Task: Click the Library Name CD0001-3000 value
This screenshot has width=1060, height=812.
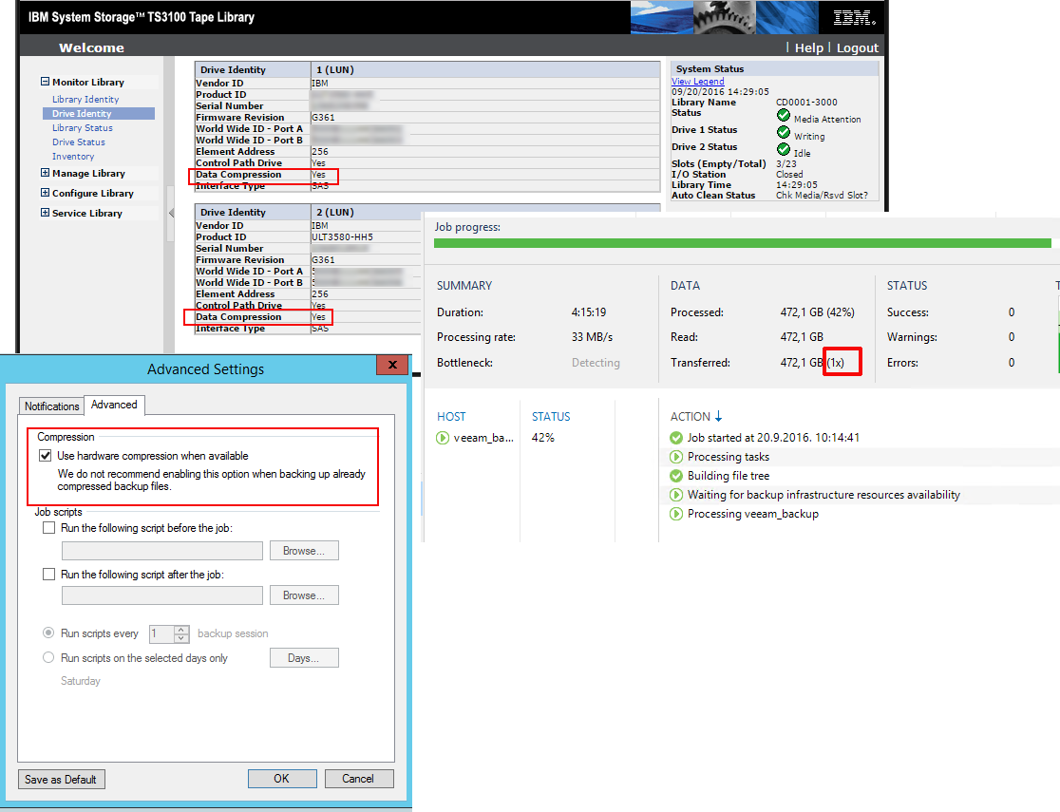Action: (806, 102)
